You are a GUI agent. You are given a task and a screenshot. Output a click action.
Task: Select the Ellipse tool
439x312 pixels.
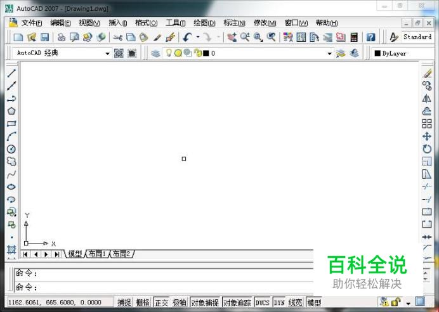tap(11, 186)
